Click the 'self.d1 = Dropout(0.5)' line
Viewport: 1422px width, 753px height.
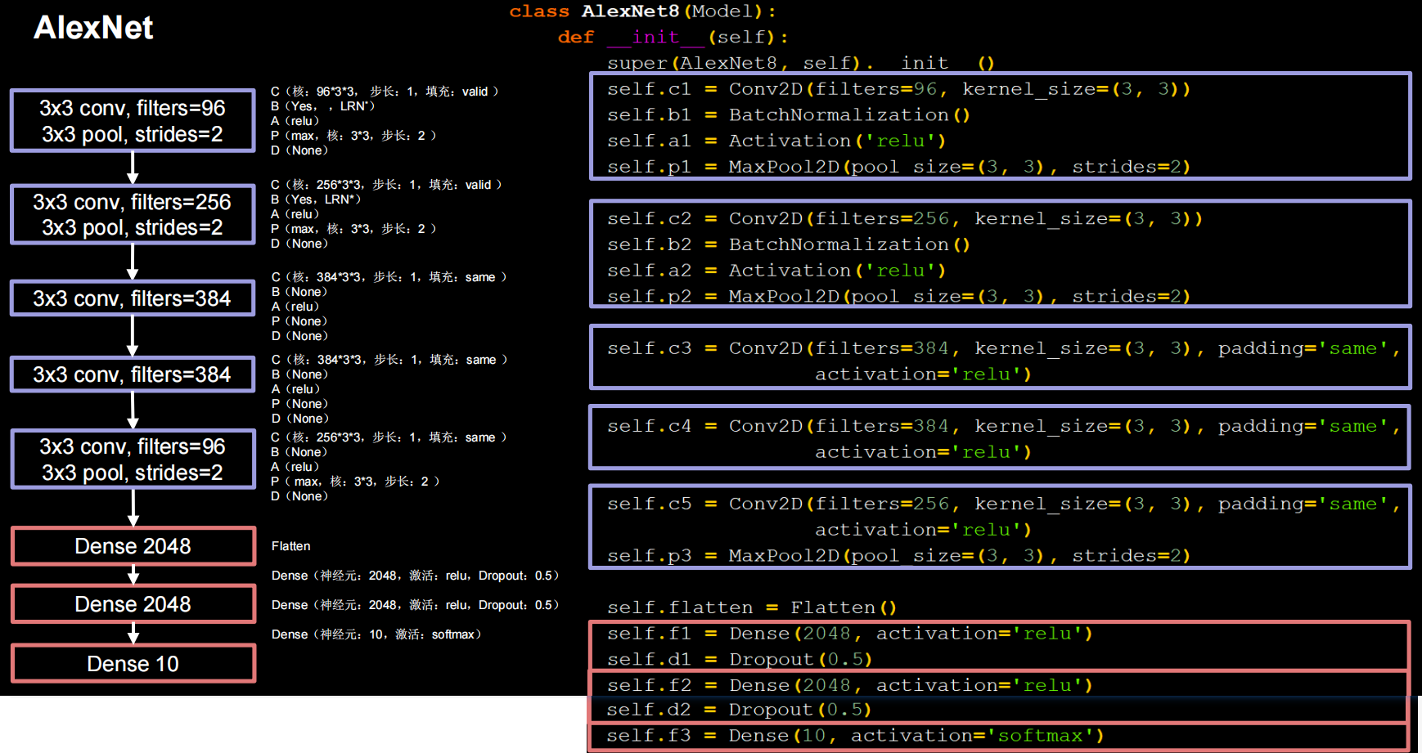[740, 659]
